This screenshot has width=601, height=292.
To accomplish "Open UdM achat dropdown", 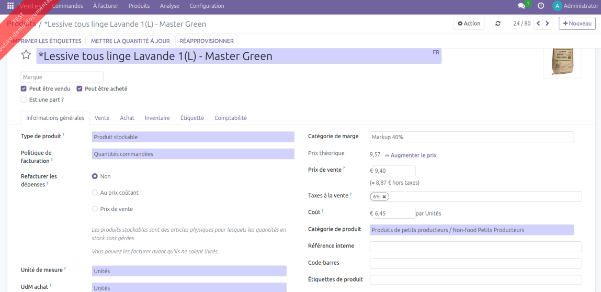I will pyautogui.click(x=189, y=287).
